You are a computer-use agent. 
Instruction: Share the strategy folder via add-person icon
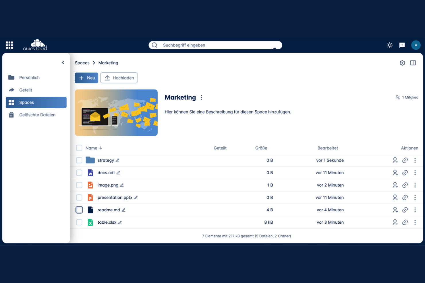(395, 160)
